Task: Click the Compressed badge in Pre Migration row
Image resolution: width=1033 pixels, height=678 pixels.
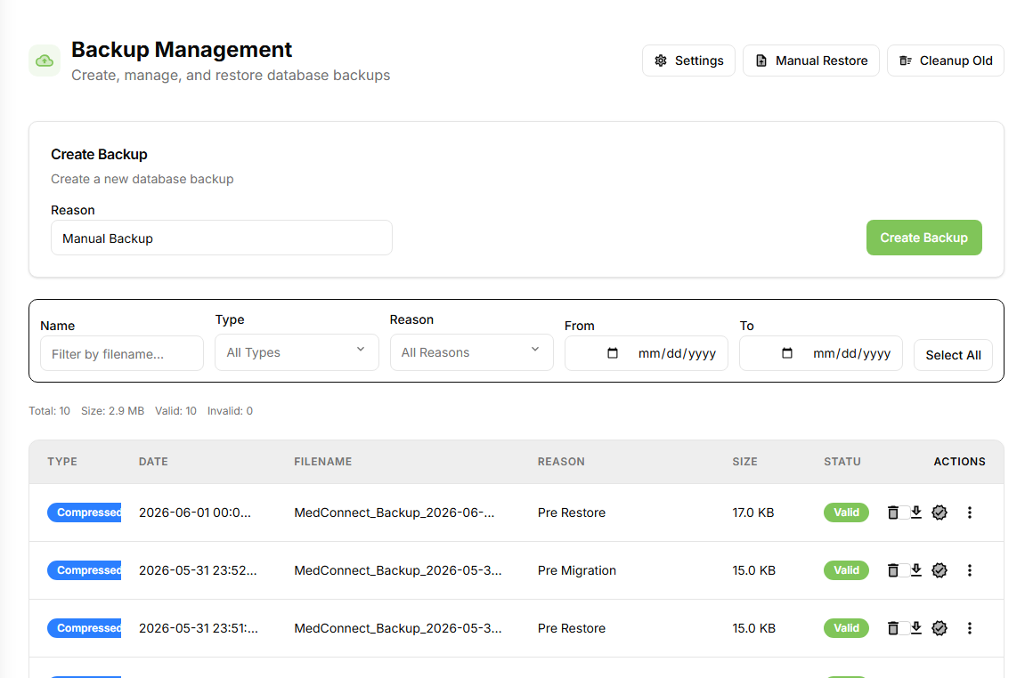Action: (x=85, y=570)
